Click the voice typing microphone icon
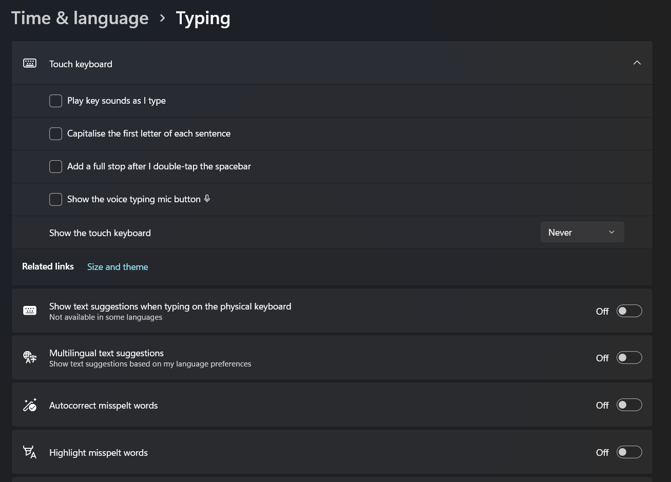Screen dimensions: 671x482 point(207,199)
